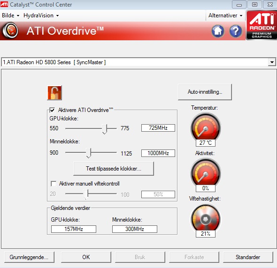Open the HydraVision menu
The image size is (277, 268).
point(41,15)
